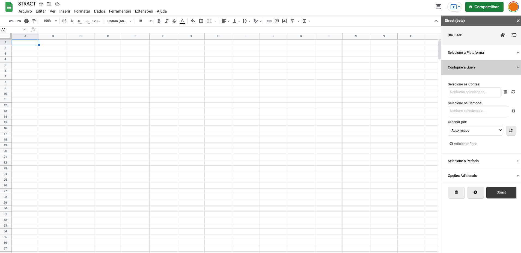Viewport: 521px width, 253px height.
Task: Toggle italic formatting
Action: tap(166, 21)
